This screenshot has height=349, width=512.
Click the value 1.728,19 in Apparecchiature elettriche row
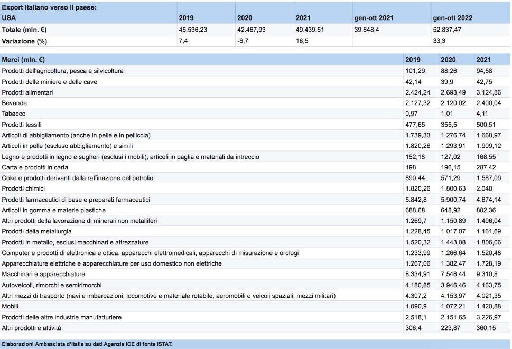489,263
